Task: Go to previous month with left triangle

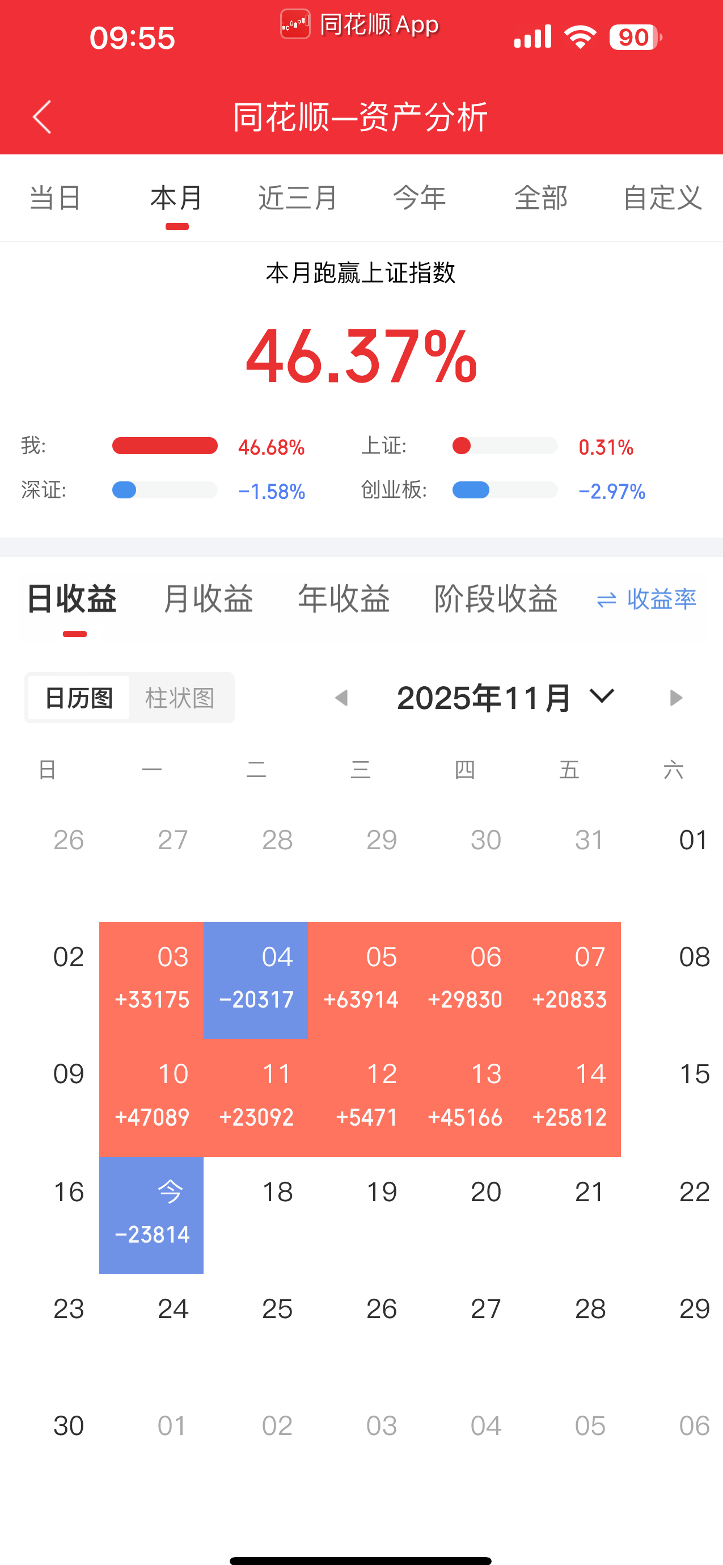Action: [x=341, y=698]
